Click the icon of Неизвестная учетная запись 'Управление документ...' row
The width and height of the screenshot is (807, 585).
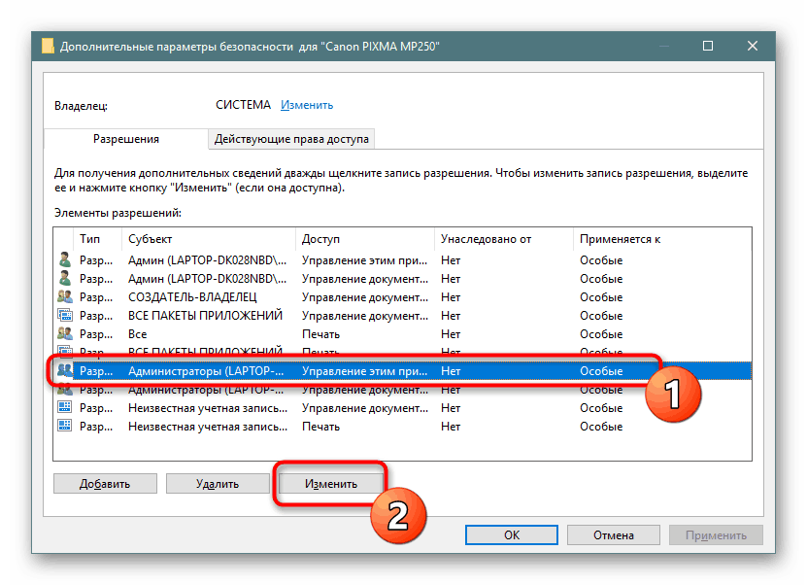[64, 407]
